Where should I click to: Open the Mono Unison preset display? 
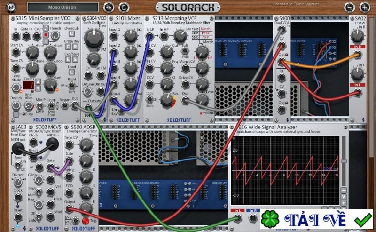[x=63, y=7]
